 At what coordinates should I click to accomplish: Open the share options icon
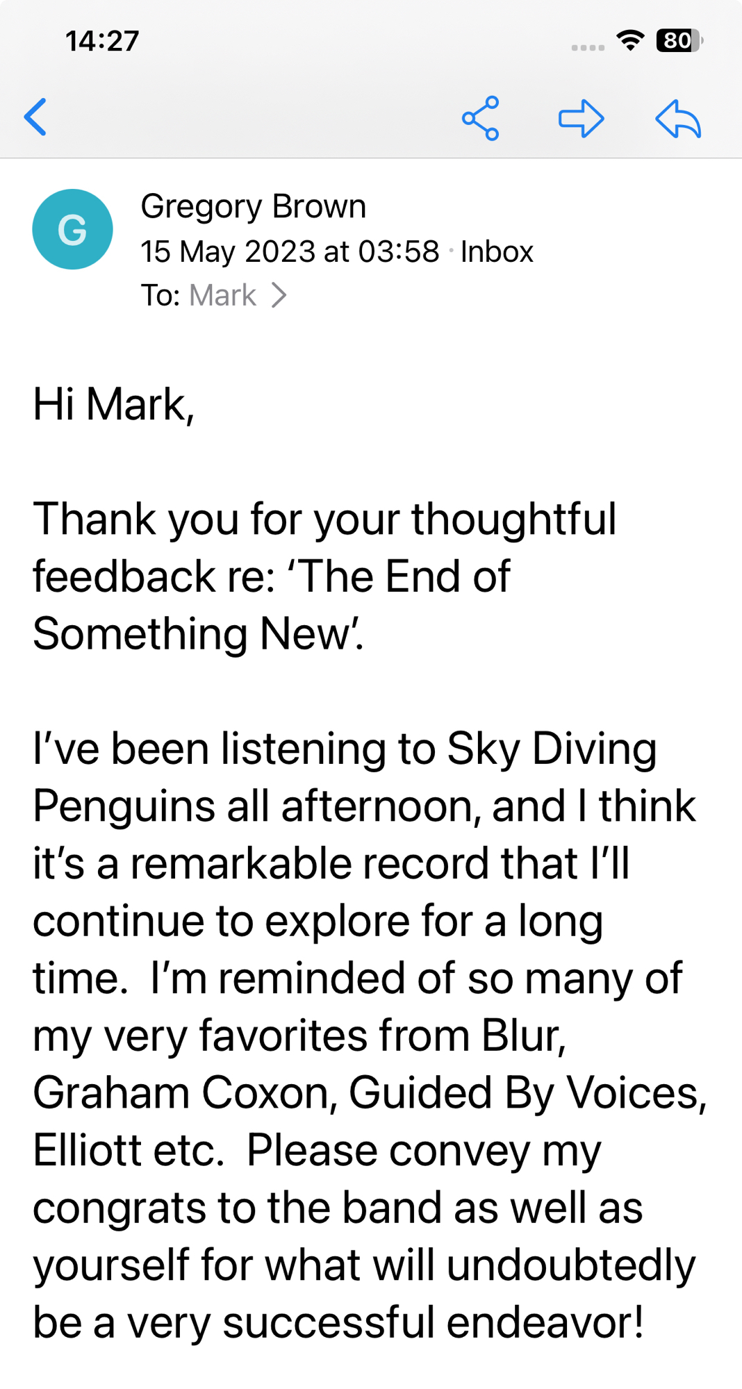click(481, 118)
